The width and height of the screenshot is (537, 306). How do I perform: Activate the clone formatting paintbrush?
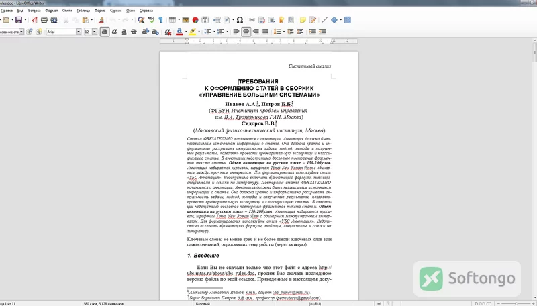point(101,20)
